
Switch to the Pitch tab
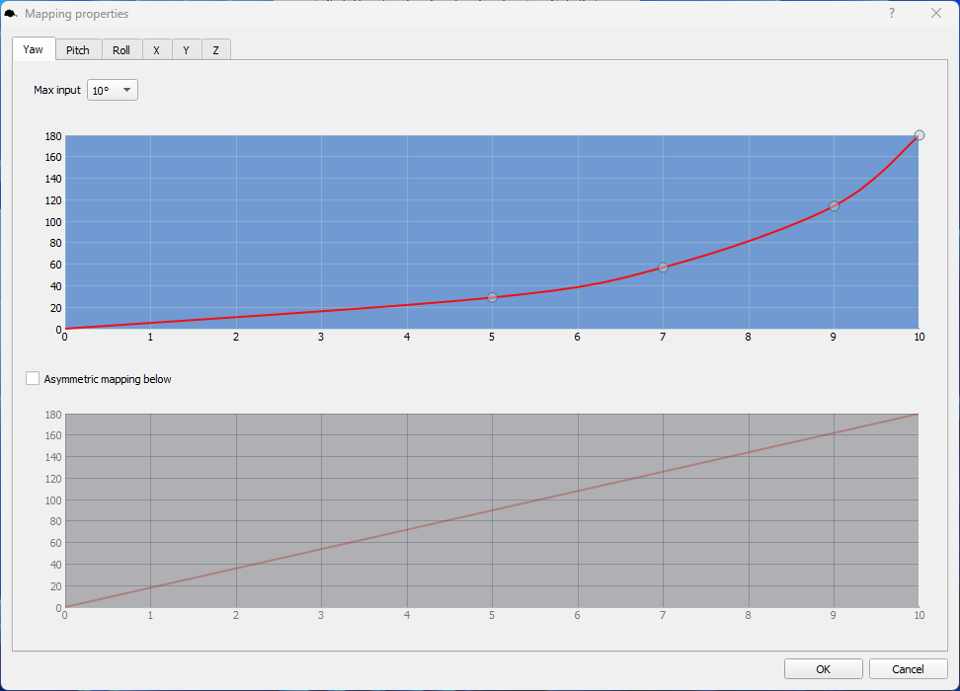(x=78, y=50)
